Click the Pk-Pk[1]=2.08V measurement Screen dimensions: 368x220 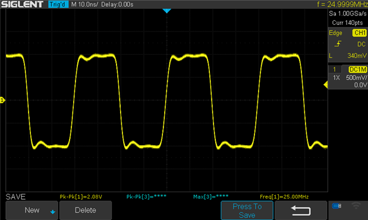[81, 197]
